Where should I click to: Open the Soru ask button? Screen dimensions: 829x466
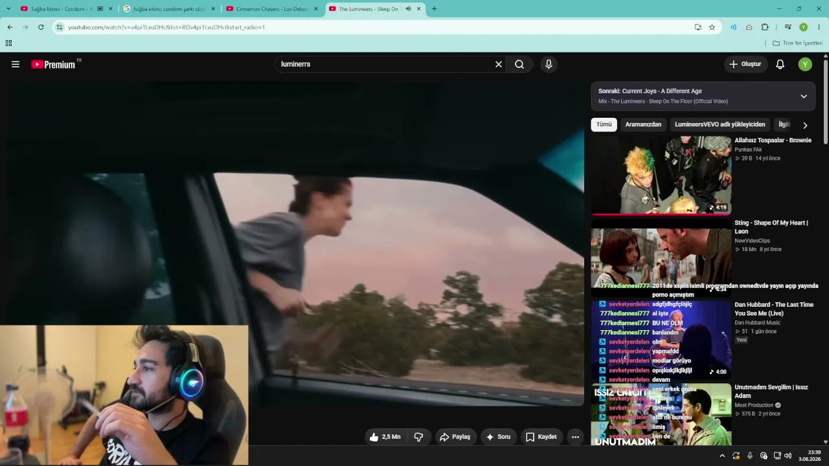coord(499,437)
